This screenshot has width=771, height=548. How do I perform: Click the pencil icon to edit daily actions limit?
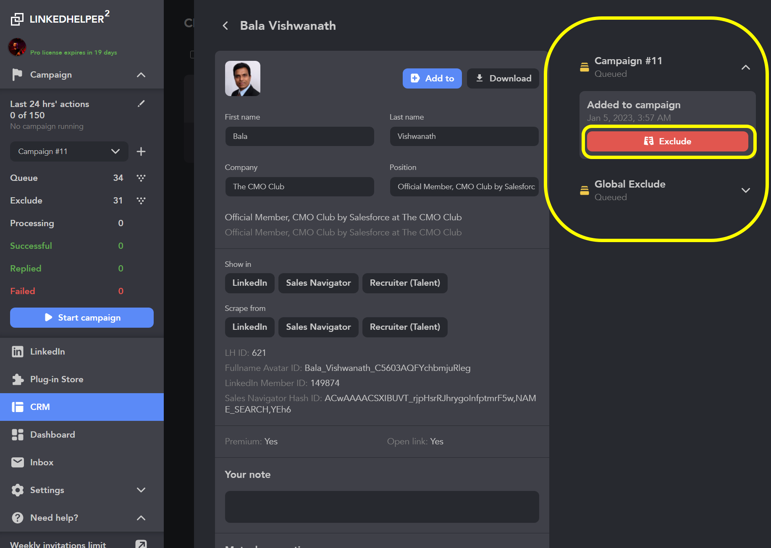click(x=141, y=104)
